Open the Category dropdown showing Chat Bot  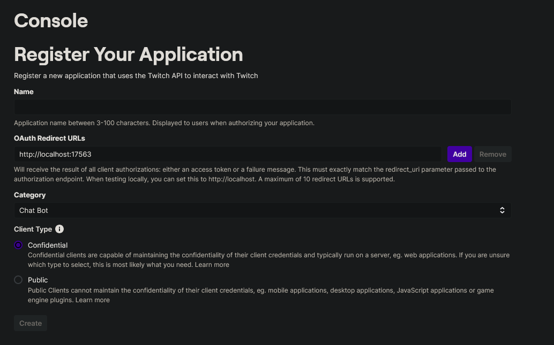tap(263, 210)
